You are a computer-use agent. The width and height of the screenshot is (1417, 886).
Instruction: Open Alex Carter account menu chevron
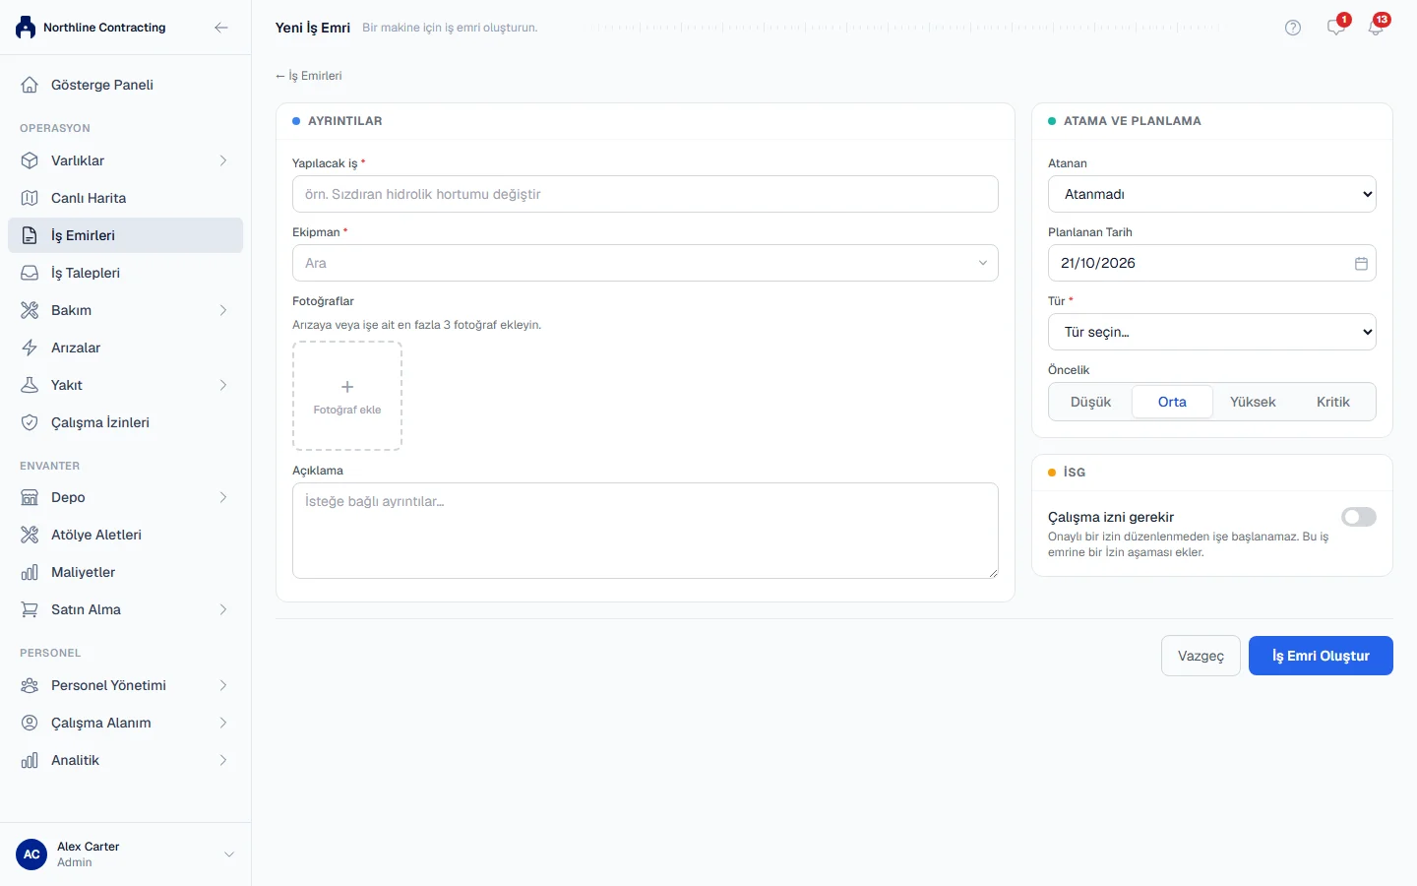(x=229, y=854)
